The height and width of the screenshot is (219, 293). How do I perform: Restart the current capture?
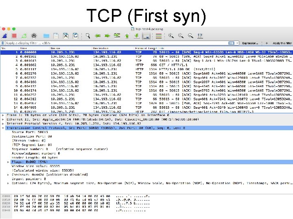pos(24,36)
